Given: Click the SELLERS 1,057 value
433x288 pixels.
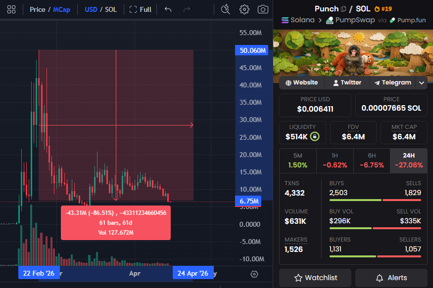Looking at the screenshot, I should click(x=413, y=249).
